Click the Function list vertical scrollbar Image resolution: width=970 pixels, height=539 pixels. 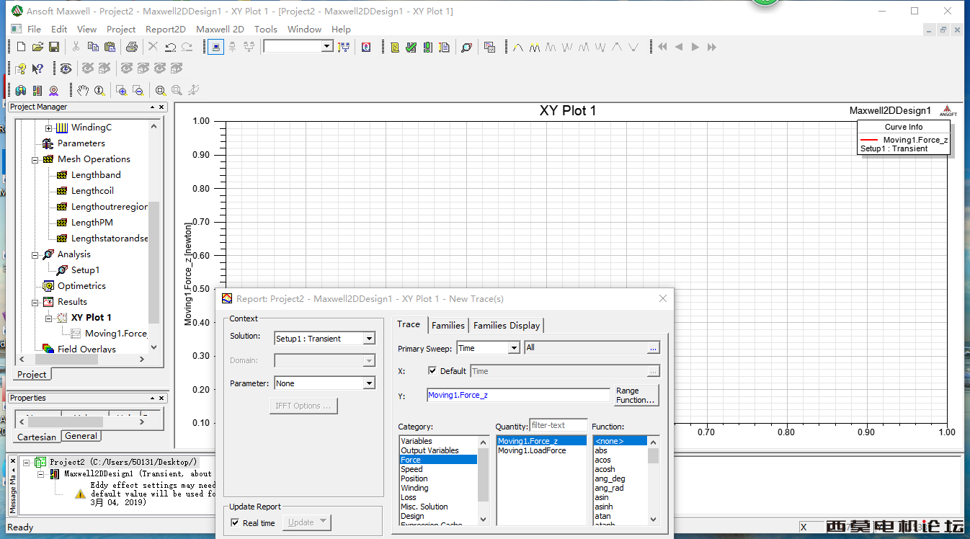click(653, 480)
